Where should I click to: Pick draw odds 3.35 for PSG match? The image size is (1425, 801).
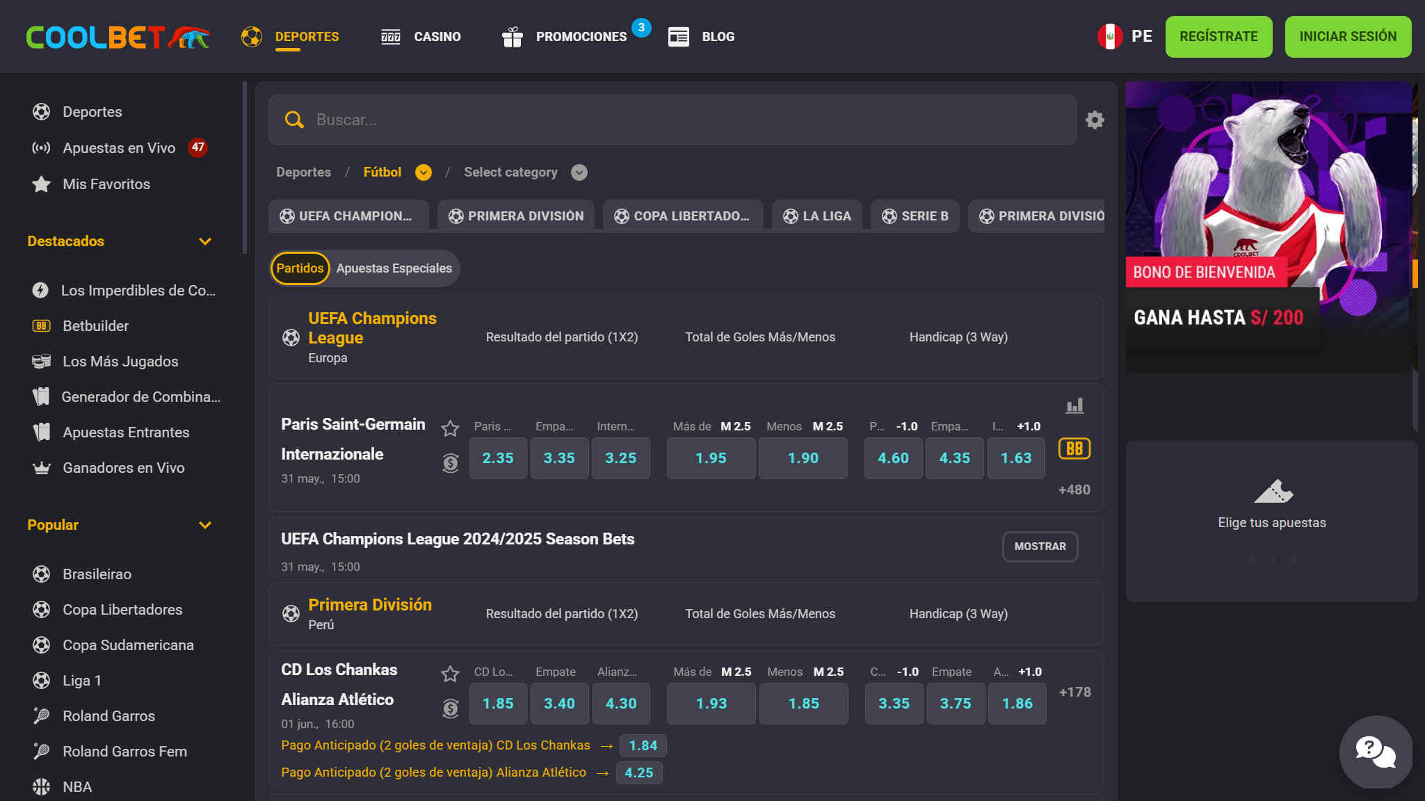(x=559, y=458)
